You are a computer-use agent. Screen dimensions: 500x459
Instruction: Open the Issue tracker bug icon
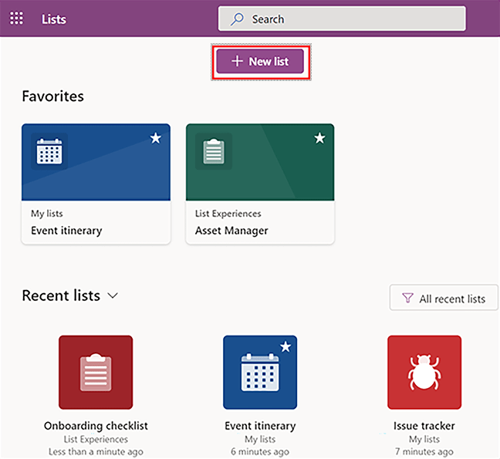(424, 372)
